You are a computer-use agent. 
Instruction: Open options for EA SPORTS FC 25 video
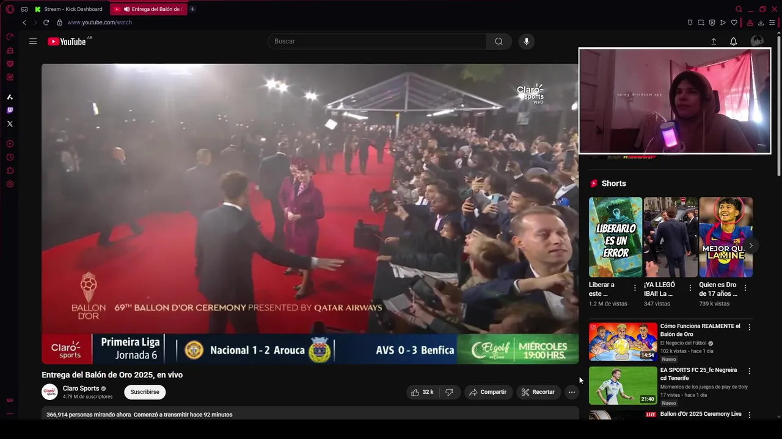(750, 371)
